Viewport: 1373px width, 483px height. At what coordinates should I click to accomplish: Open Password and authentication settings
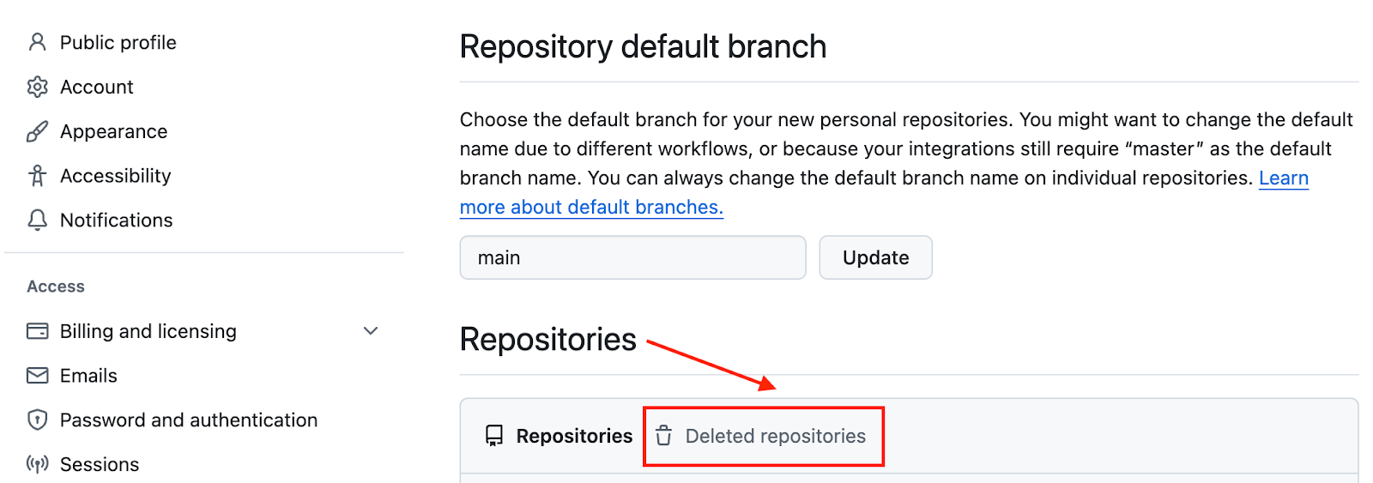click(x=188, y=420)
